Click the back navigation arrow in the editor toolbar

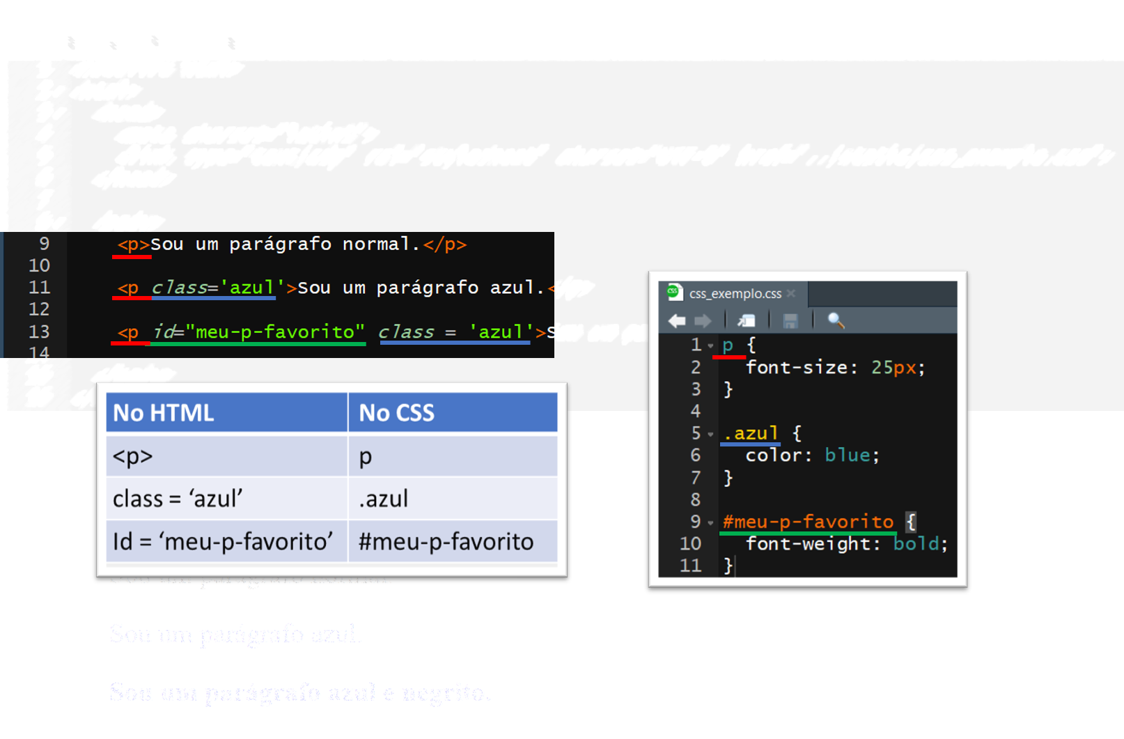pos(676,320)
